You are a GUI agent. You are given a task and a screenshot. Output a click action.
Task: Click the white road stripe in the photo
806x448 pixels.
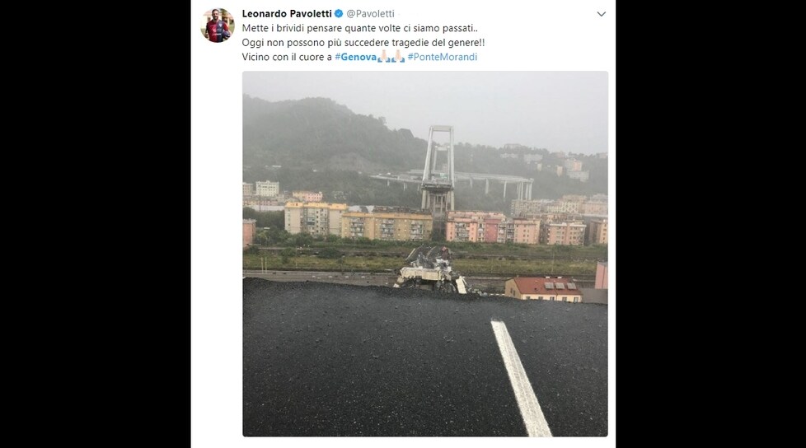pos(521,378)
